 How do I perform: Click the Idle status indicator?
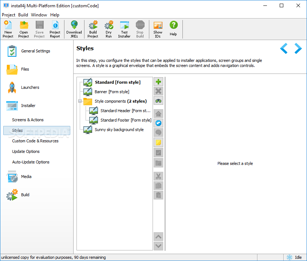coord(295,257)
